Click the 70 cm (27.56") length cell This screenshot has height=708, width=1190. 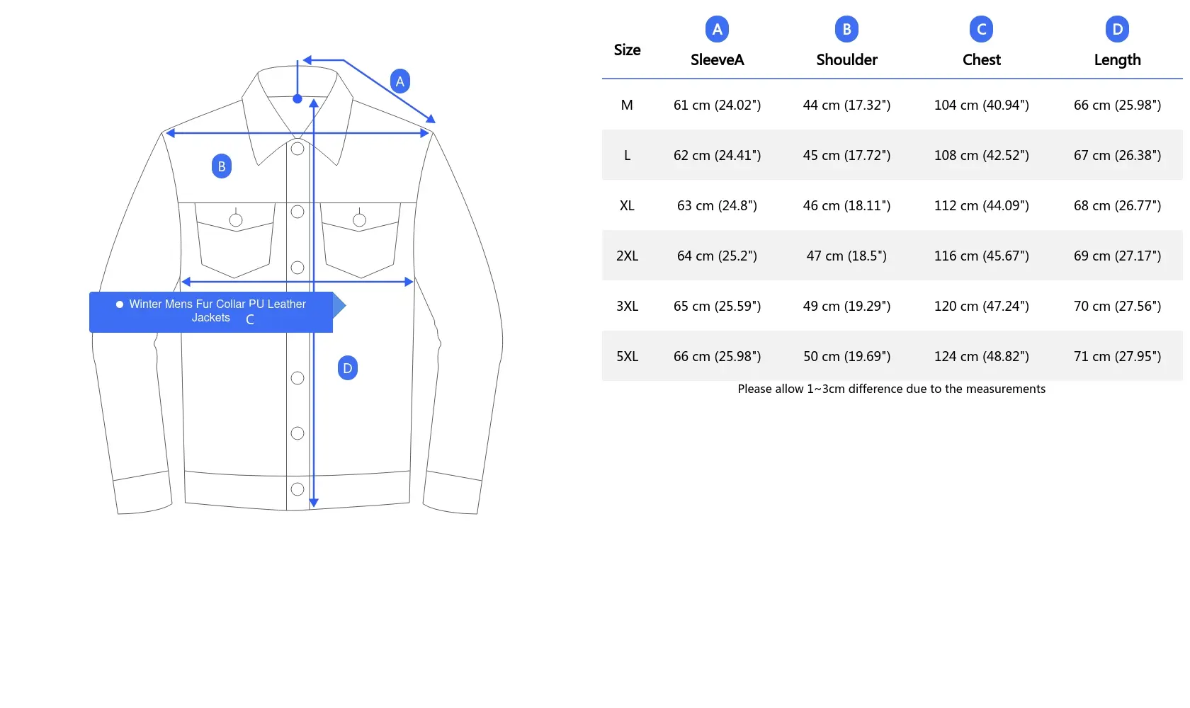tap(1117, 306)
